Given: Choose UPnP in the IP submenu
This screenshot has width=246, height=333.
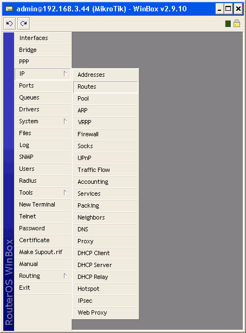Looking at the screenshot, I should tap(106, 158).
